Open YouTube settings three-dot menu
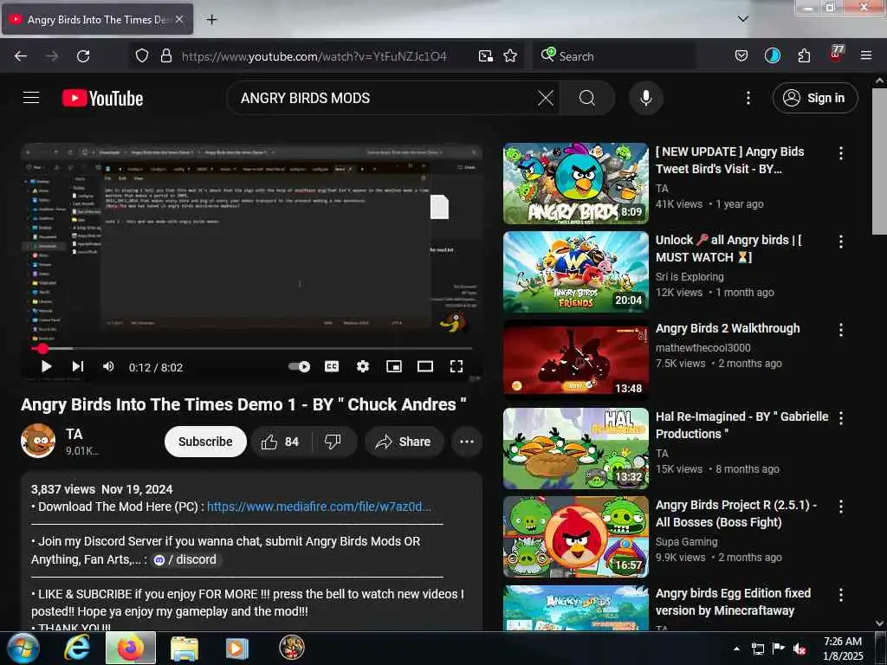The height and width of the screenshot is (665, 887). (x=748, y=98)
